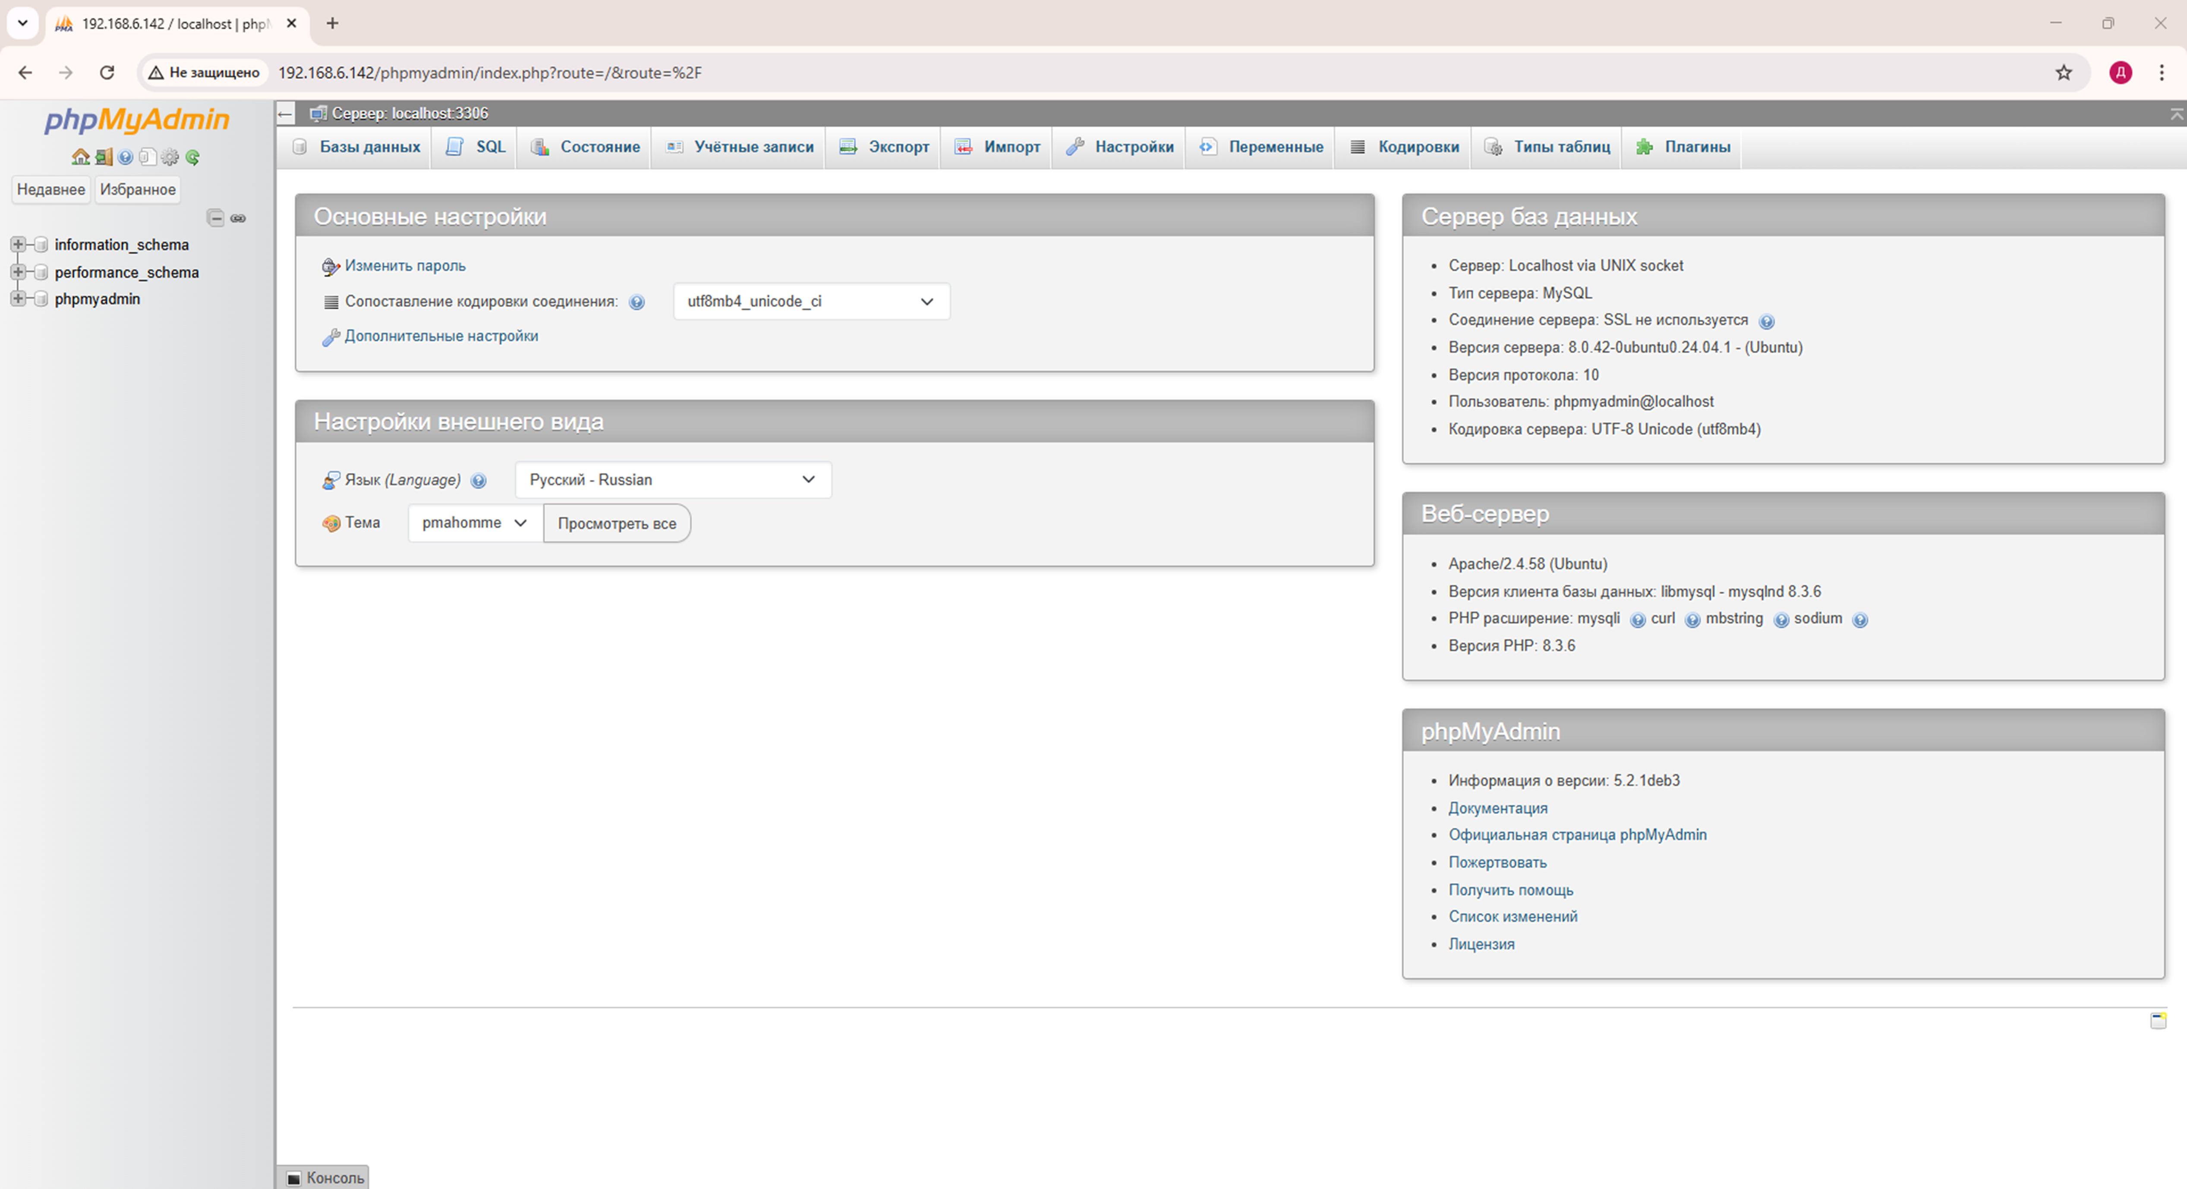Switch to Экспорт tab
Viewport: 2187px width, 1189px height.
[884, 147]
